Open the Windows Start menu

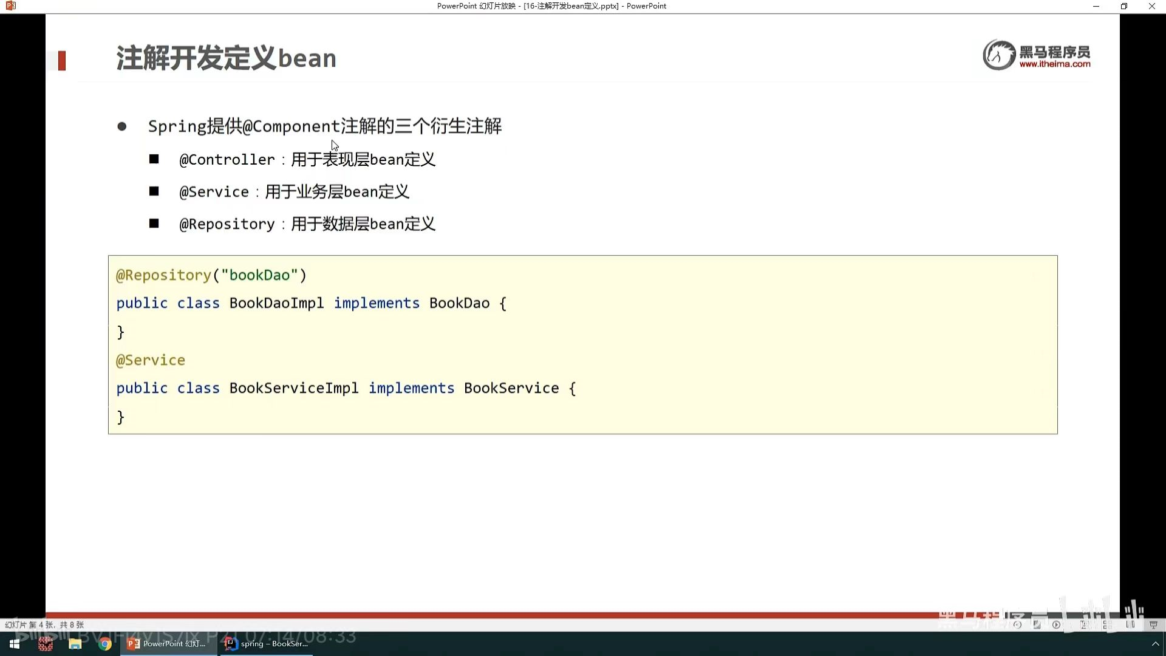[15, 644]
